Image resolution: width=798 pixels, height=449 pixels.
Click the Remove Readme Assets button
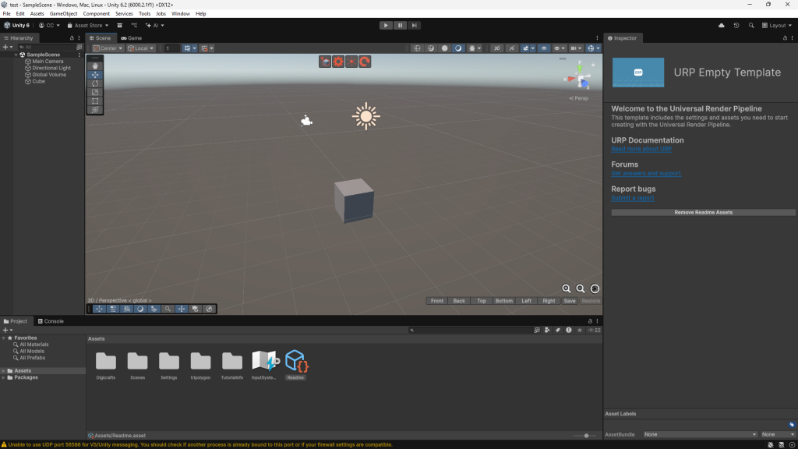point(703,212)
